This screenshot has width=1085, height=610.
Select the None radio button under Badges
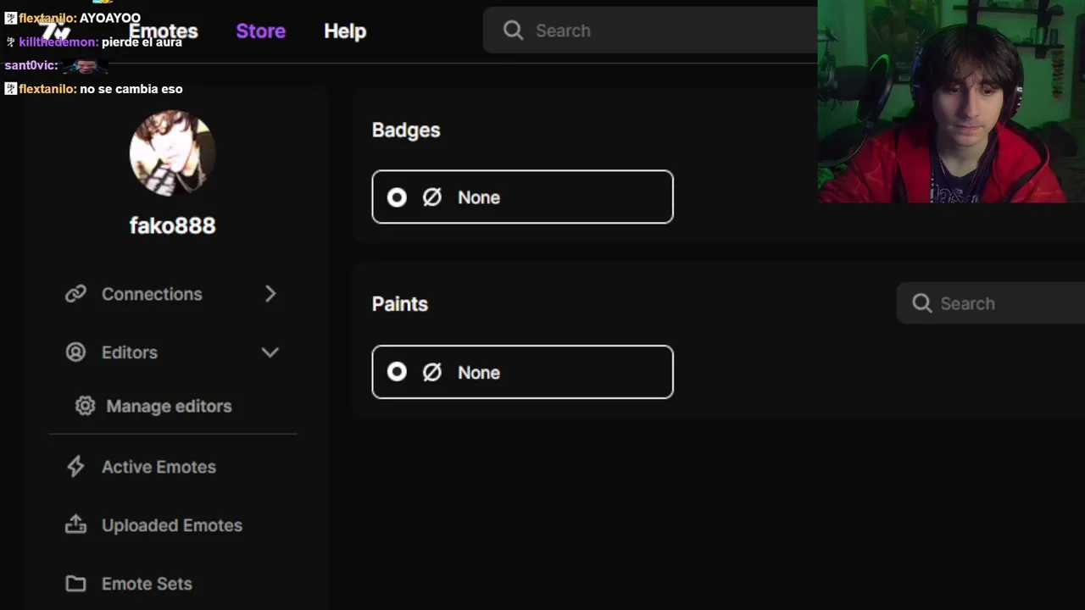coord(397,197)
